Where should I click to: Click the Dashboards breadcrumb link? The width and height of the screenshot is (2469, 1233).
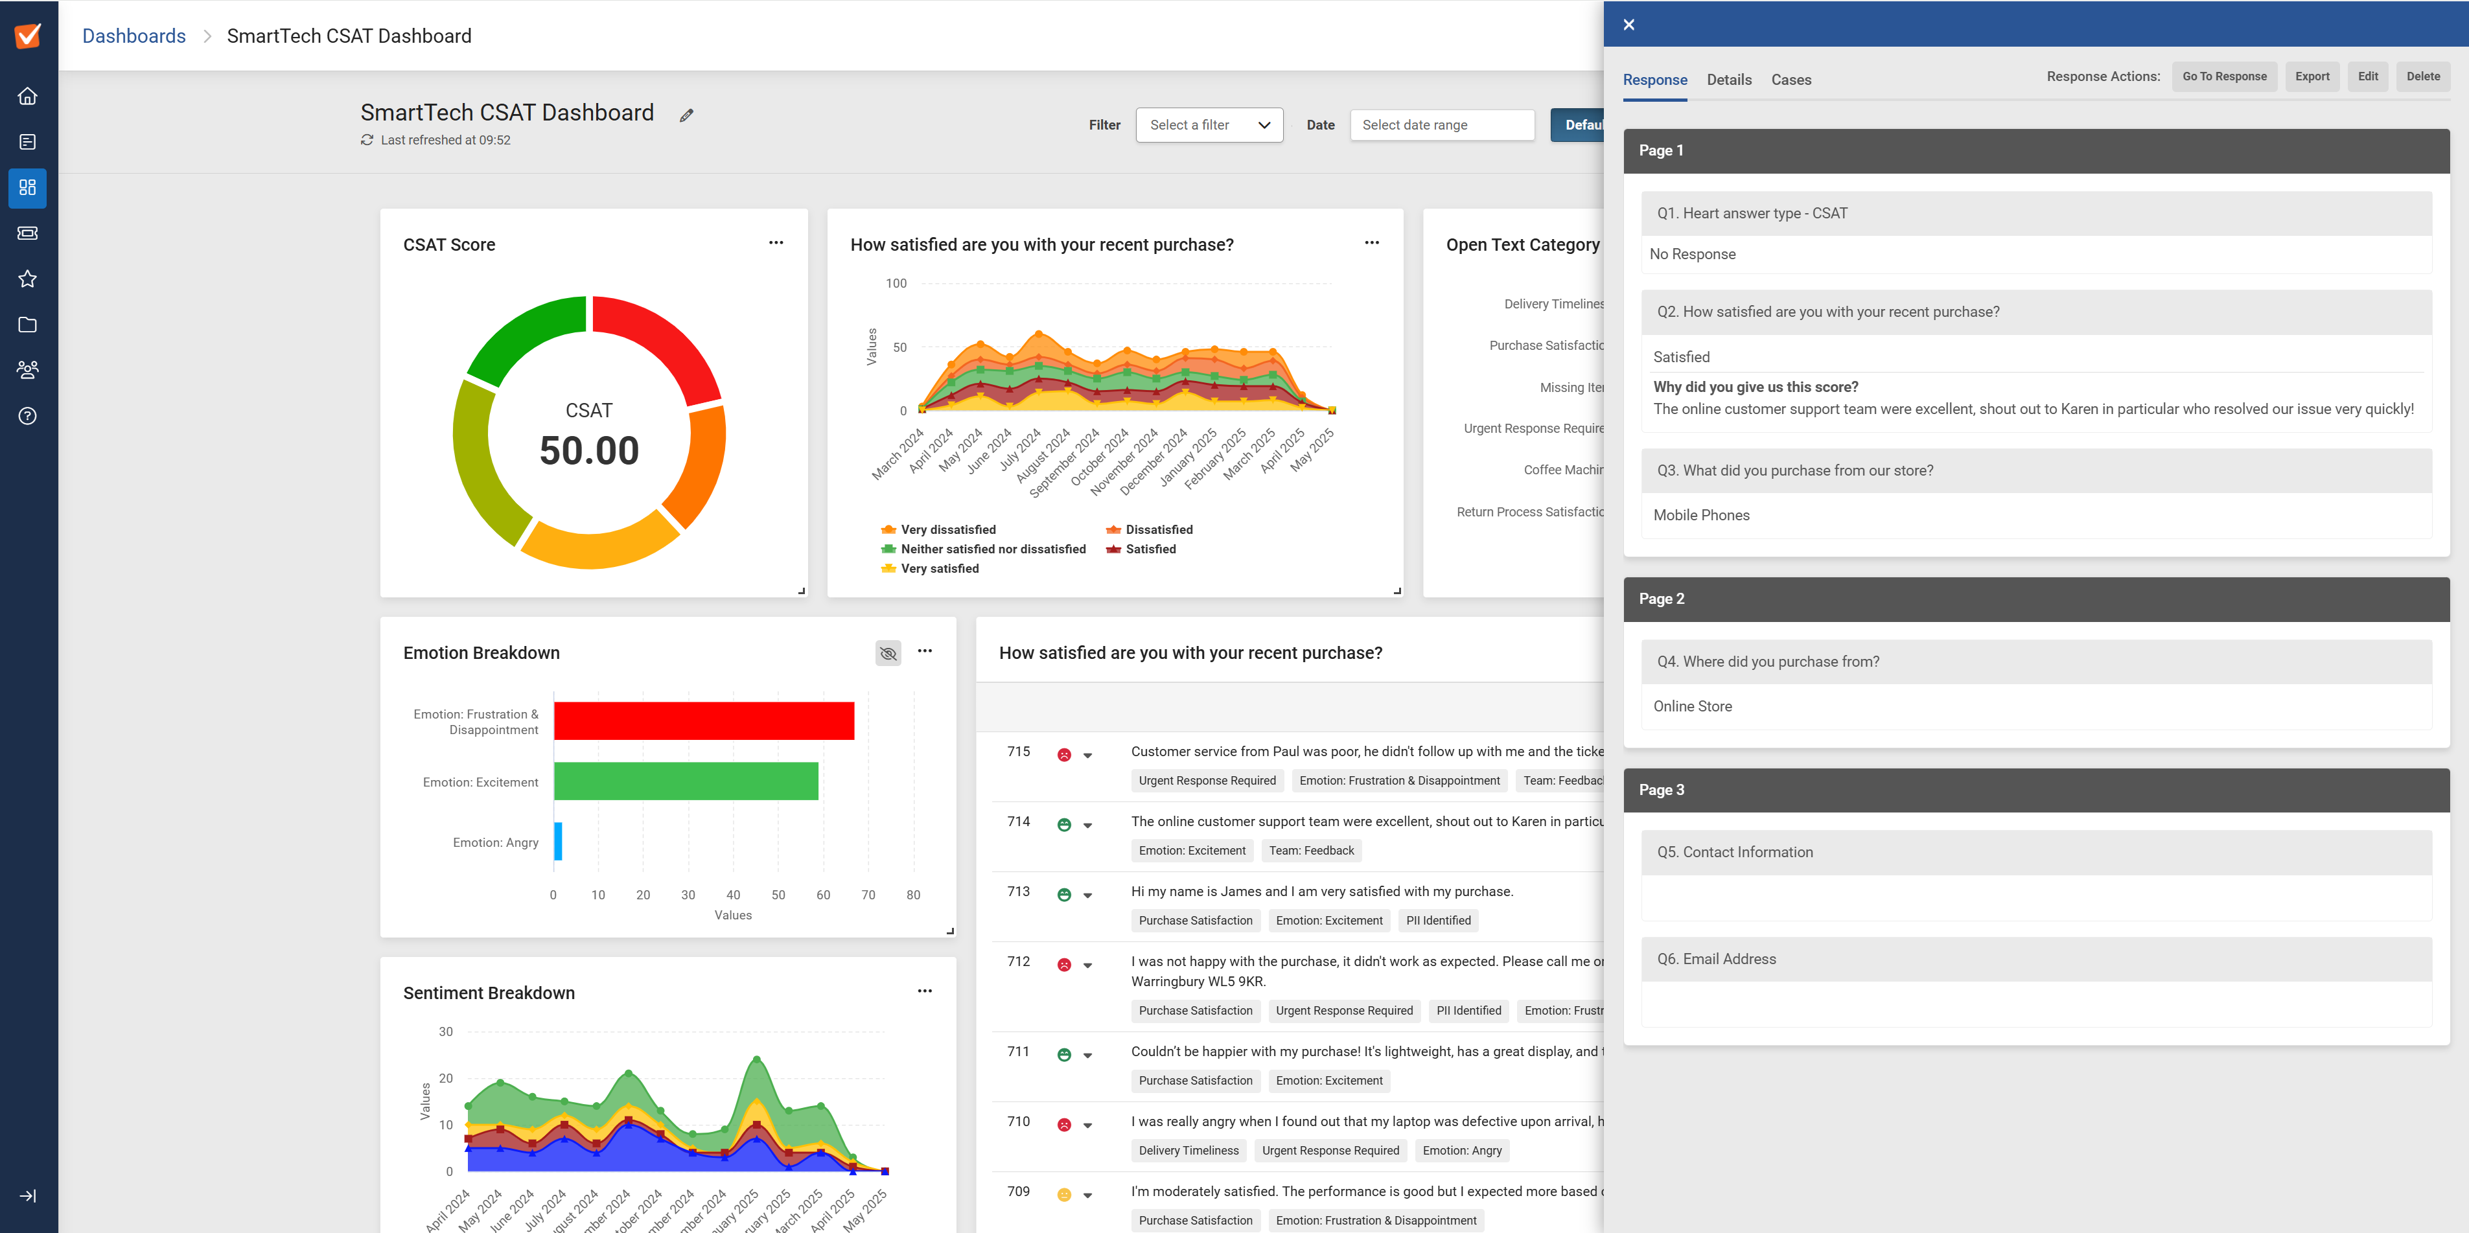tap(134, 36)
